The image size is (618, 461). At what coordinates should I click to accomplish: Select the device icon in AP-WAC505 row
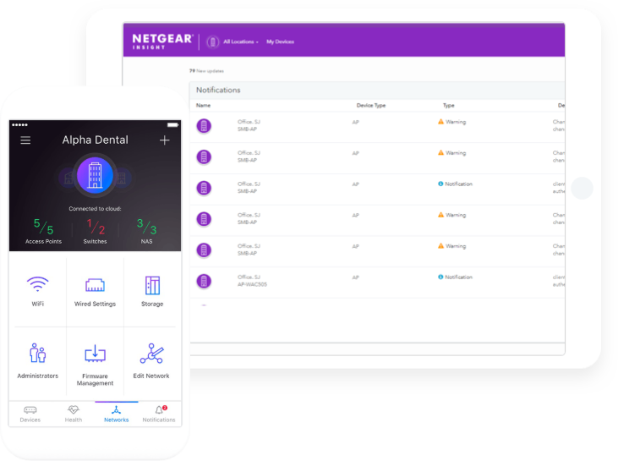204,281
